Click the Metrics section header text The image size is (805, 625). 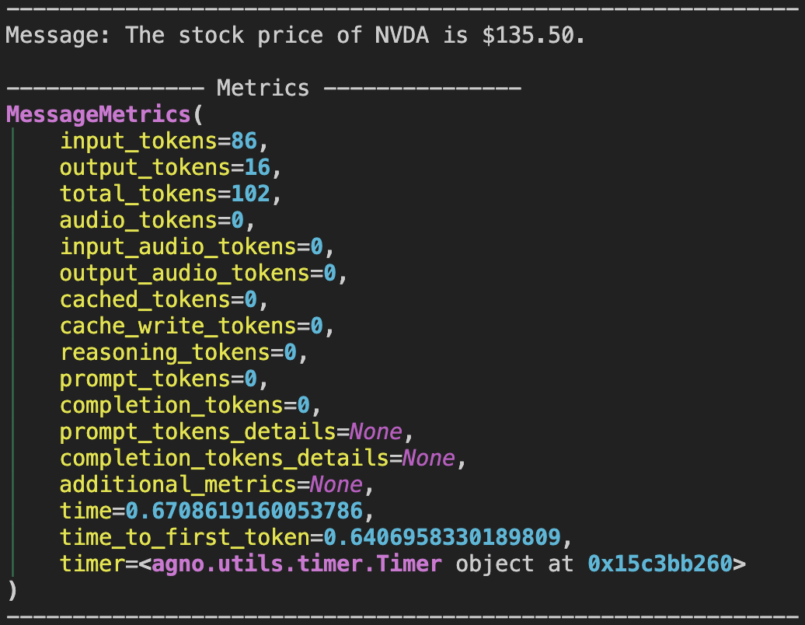point(263,88)
